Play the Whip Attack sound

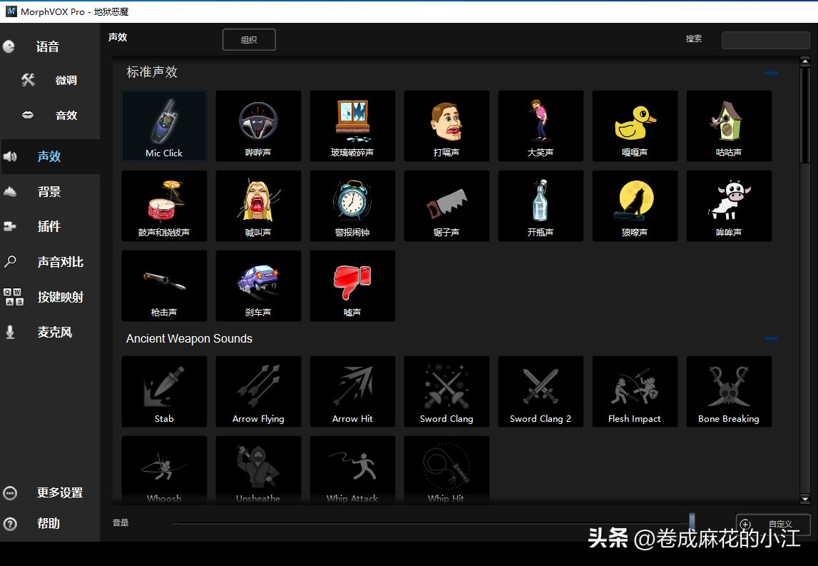click(x=352, y=470)
